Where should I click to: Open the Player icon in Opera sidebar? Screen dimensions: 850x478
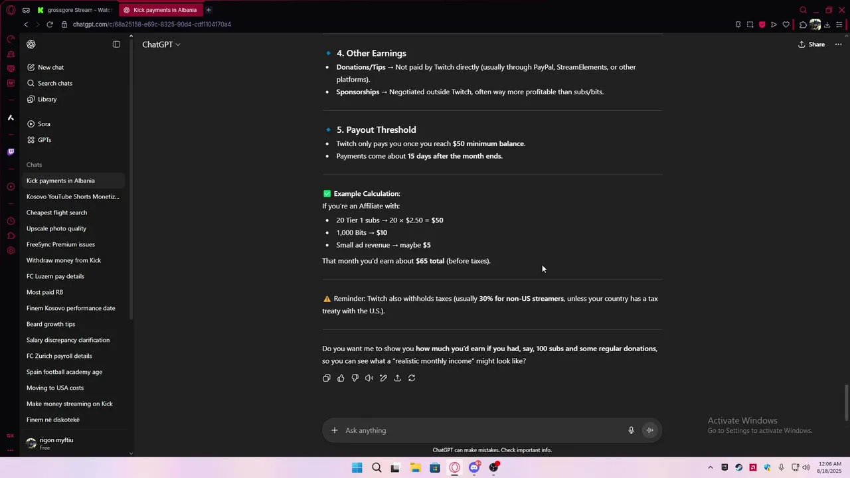click(11, 187)
